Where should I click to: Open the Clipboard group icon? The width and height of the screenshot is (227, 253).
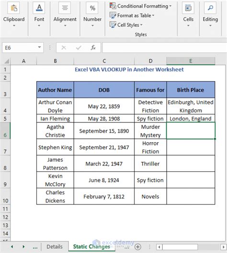(14, 8)
